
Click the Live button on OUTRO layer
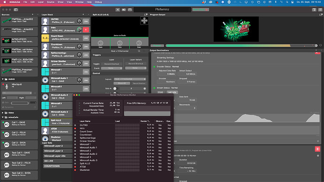(x=86, y=21)
